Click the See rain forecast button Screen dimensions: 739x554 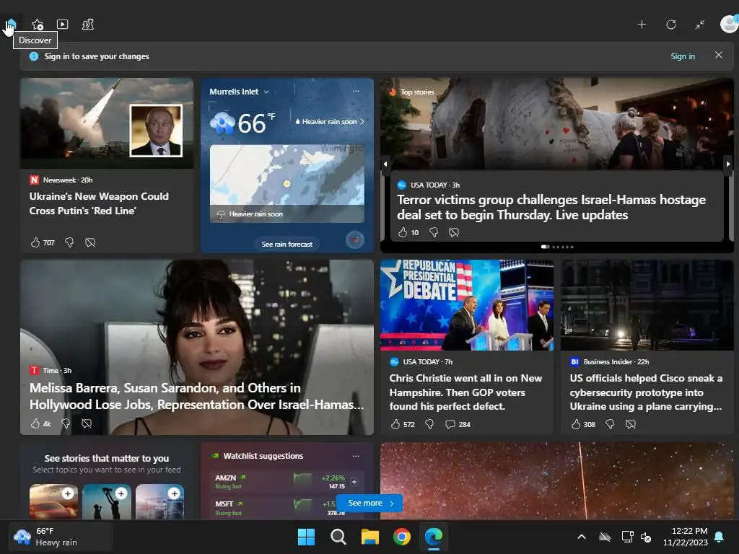pyautogui.click(x=287, y=244)
